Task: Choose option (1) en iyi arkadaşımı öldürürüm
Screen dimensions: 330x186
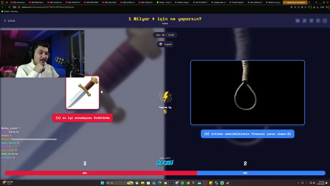Action: (82, 118)
